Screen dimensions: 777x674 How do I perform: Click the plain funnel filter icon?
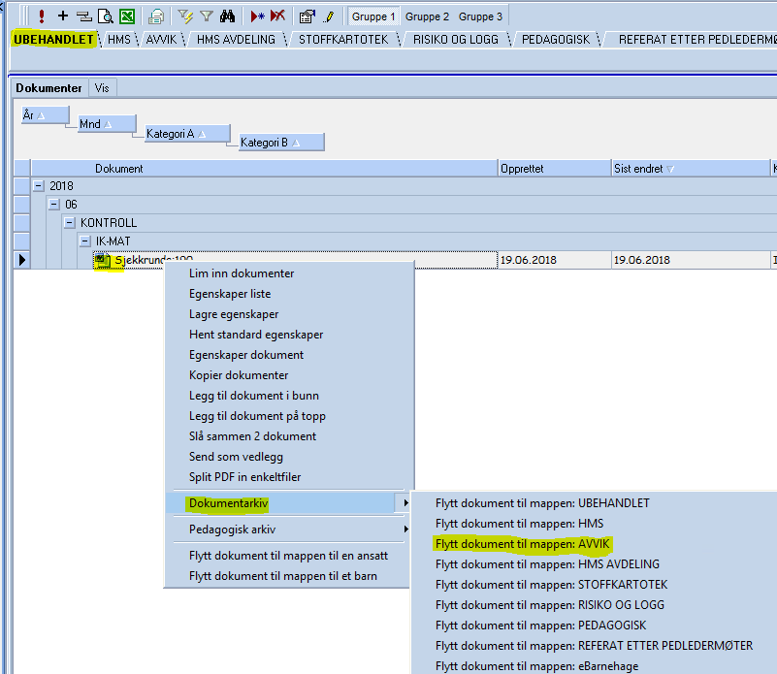tap(207, 16)
